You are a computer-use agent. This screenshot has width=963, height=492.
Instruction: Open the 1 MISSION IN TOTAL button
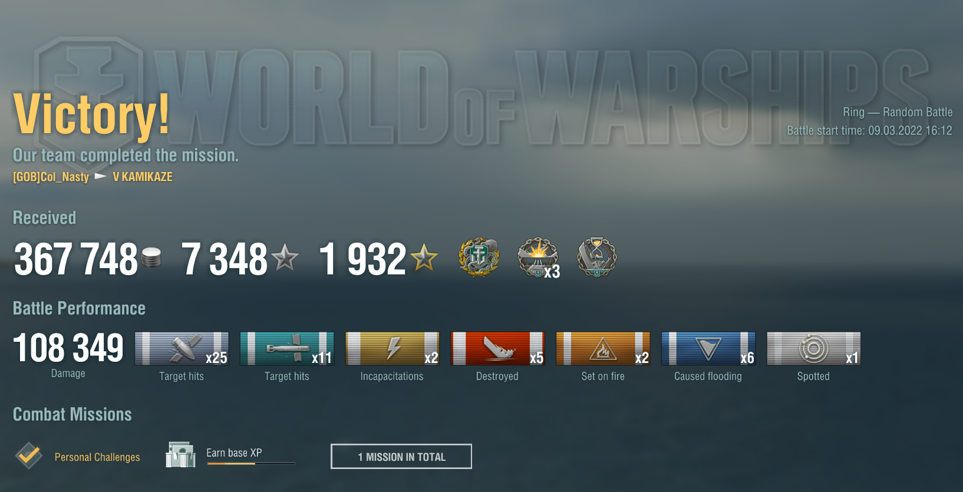click(401, 456)
